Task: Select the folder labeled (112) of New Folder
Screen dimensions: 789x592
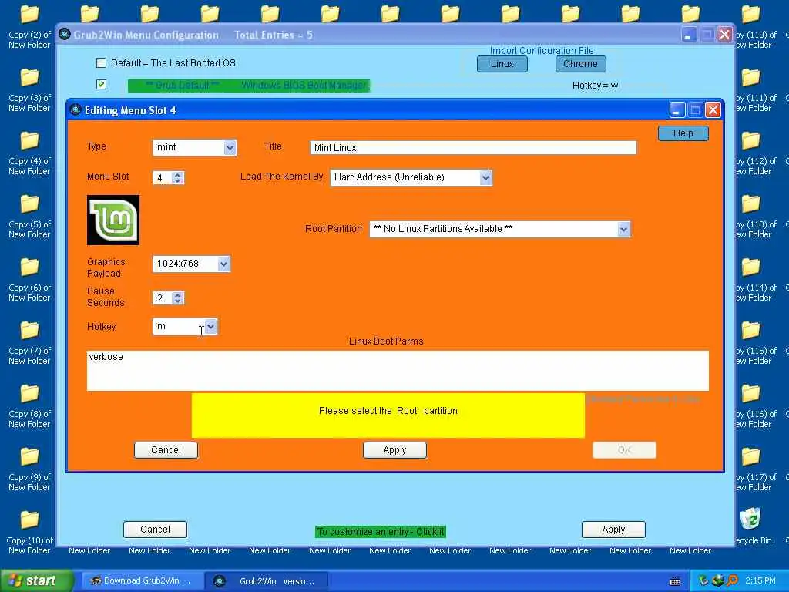Action: click(x=756, y=154)
